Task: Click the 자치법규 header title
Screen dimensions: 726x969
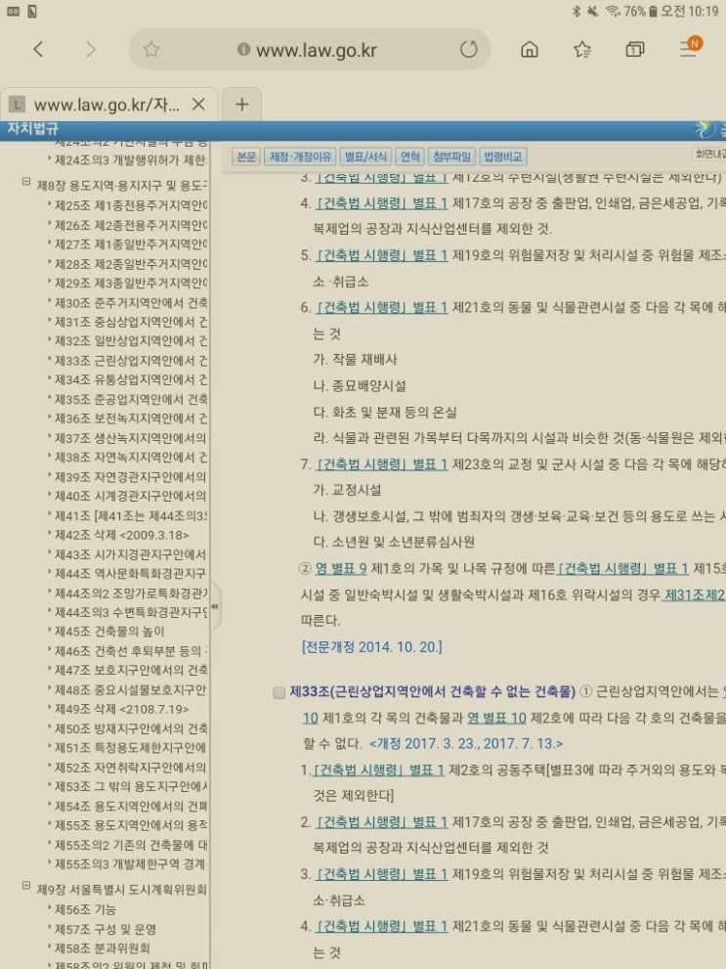Action: point(32,128)
